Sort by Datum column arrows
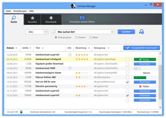Screen dimensions: 166x118 click(16, 48)
